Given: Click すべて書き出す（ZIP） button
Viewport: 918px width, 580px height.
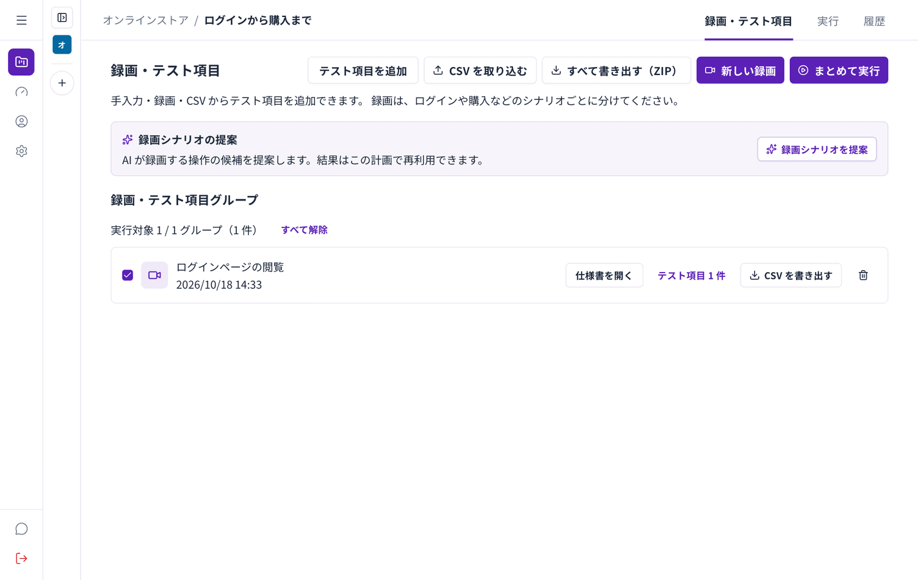Looking at the screenshot, I should click(616, 71).
